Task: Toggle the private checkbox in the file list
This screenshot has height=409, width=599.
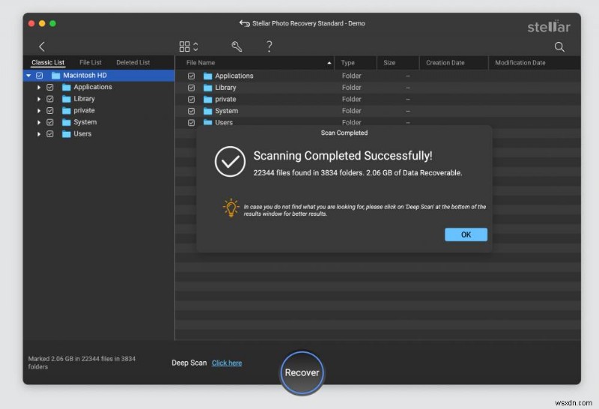Action: pos(192,100)
